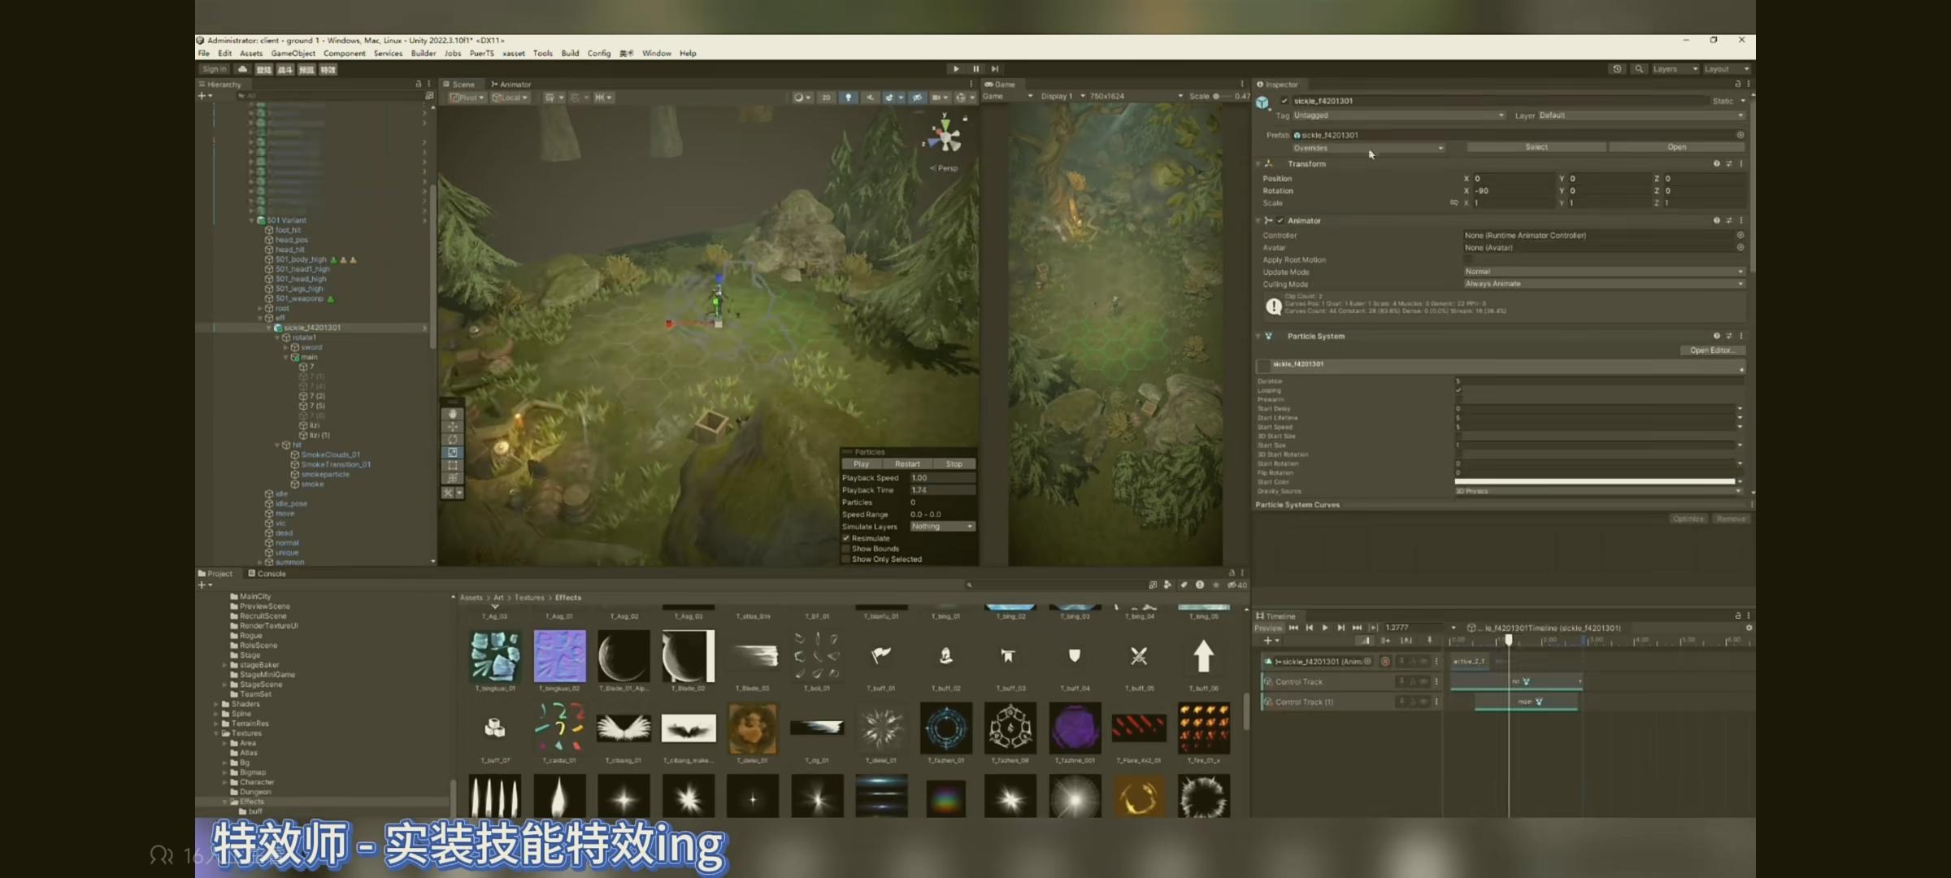Select the Hand view tool
Screen dimensions: 1951x878
point(452,414)
